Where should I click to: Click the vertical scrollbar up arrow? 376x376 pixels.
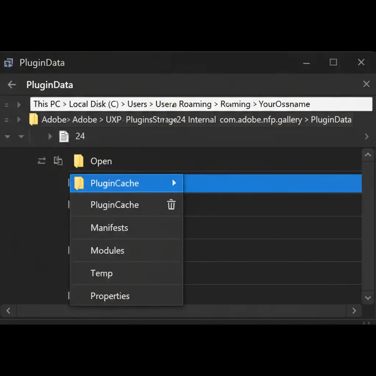point(368,155)
